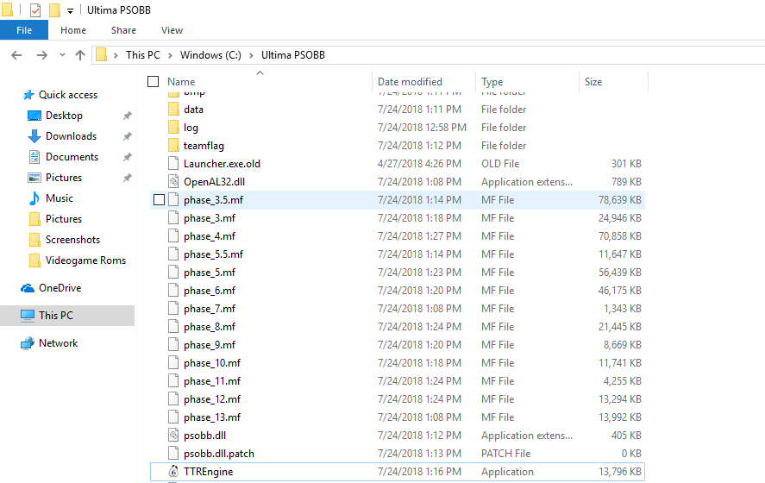Click the Launcher.exe.old file icon
Viewport: 765px width, 483px height.
tap(173, 163)
